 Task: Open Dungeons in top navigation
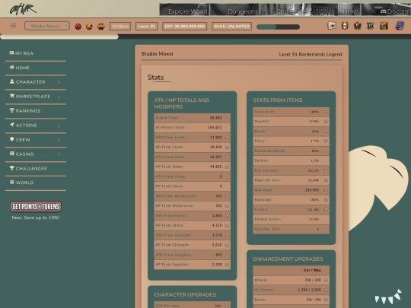pos(235,10)
